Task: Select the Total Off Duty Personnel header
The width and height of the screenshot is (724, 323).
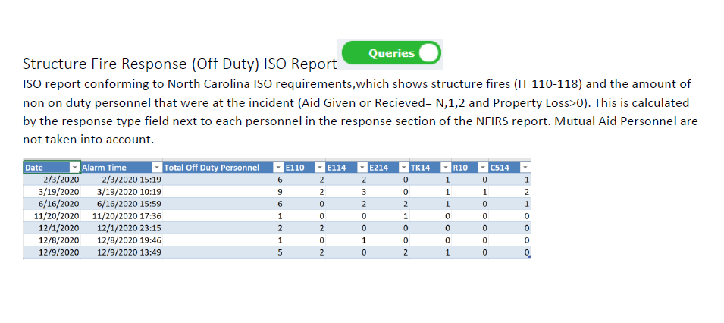Action: point(223,168)
